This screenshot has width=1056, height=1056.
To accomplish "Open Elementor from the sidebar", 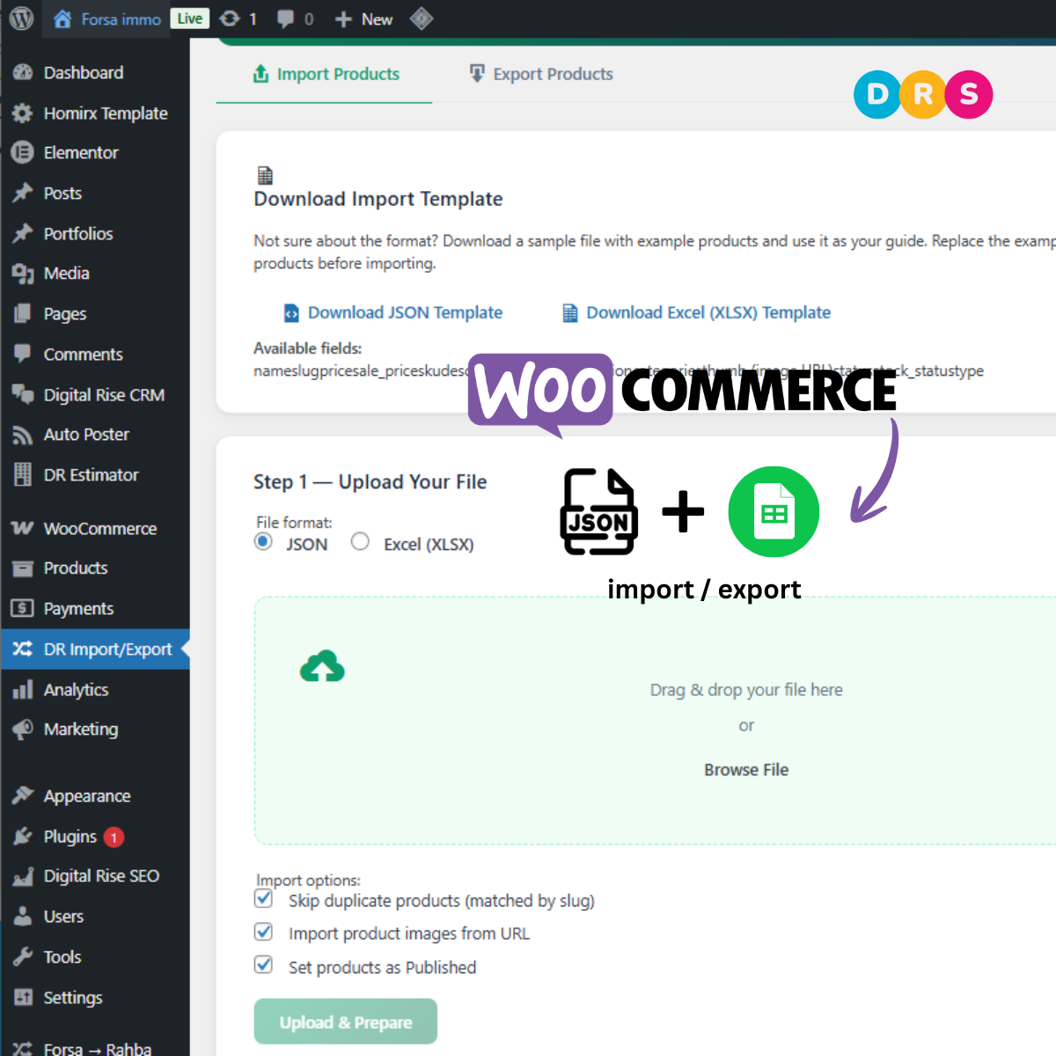I will point(81,153).
